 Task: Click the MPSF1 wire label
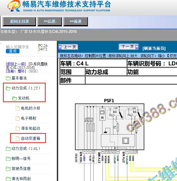pyautogui.click(x=115, y=159)
